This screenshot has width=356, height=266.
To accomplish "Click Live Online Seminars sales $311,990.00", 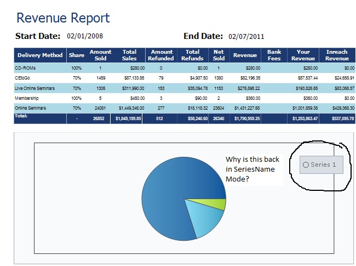I will pos(133,88).
